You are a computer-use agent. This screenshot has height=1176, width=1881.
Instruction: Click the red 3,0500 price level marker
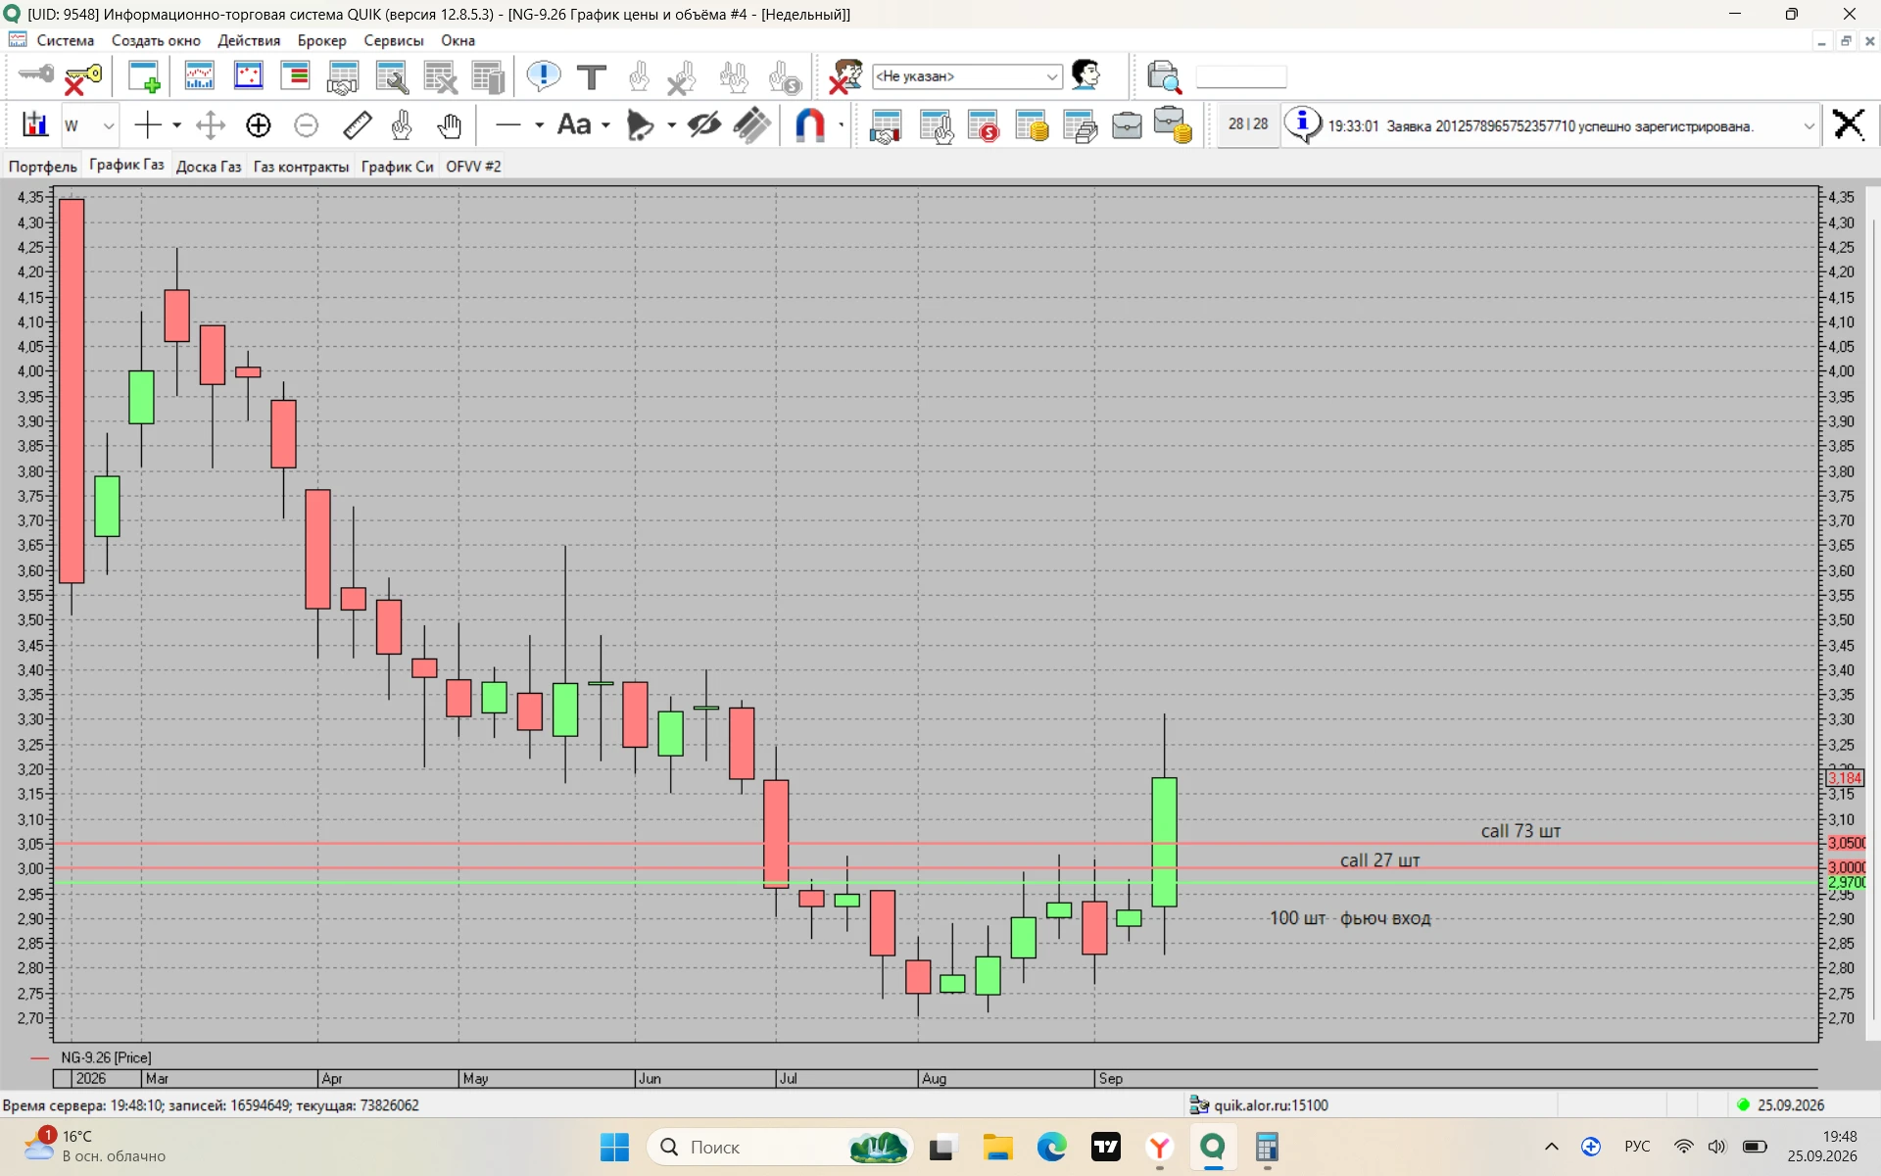click(1847, 843)
